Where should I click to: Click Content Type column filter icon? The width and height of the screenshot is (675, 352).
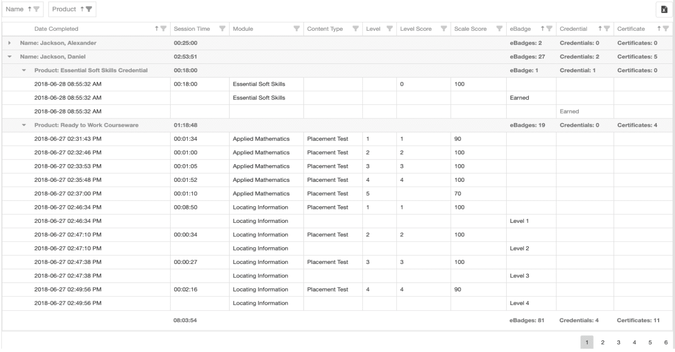coord(356,29)
